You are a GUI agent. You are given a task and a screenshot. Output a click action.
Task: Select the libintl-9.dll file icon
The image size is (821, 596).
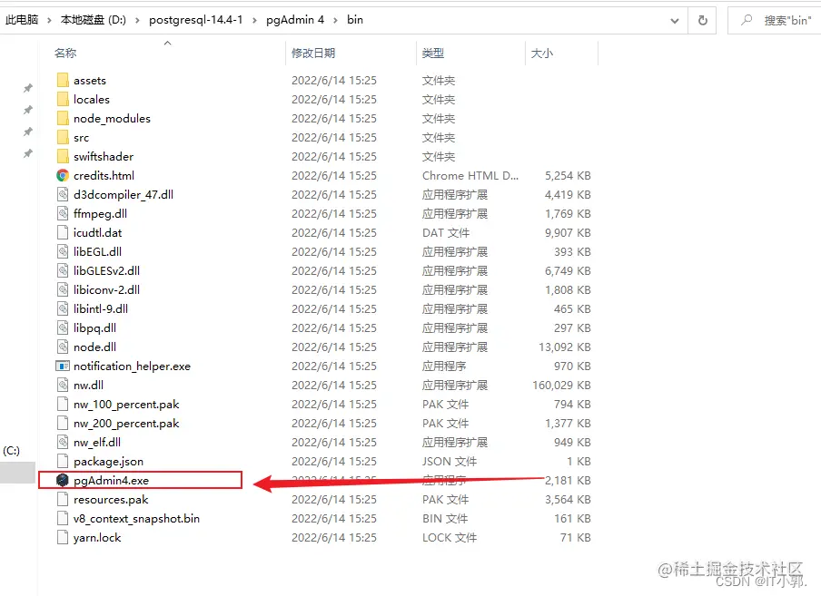[63, 309]
